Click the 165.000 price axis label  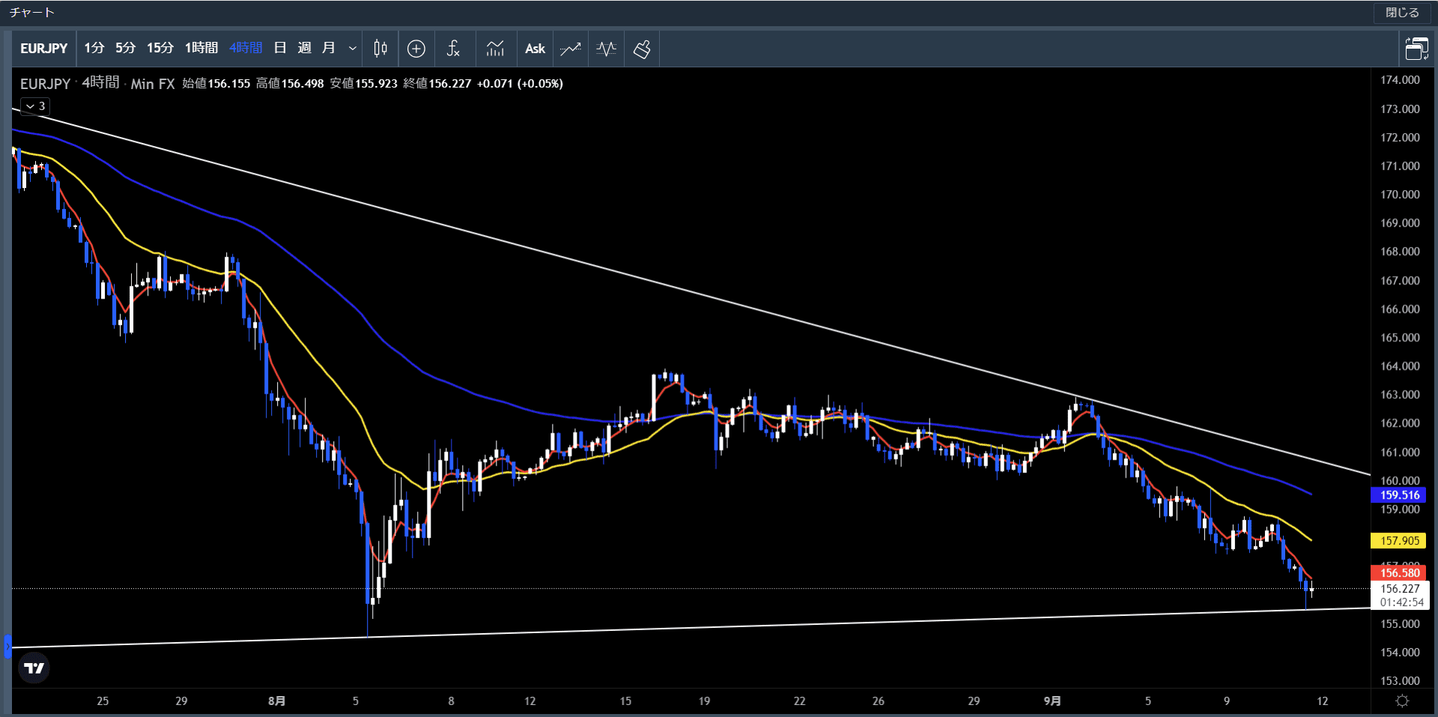(1400, 338)
